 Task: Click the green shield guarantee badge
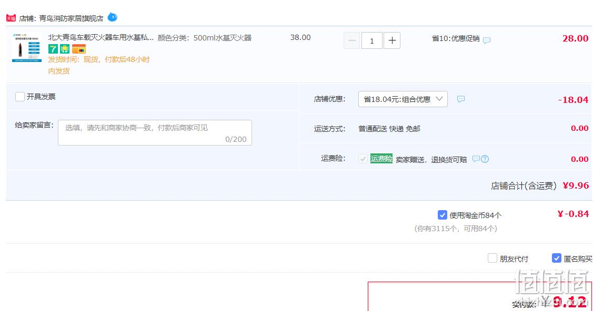tap(65, 49)
